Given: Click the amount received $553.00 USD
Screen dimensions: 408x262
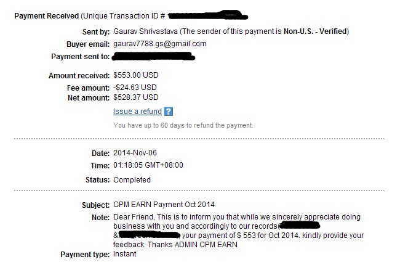Looking at the screenshot, I should pyautogui.click(x=136, y=75).
